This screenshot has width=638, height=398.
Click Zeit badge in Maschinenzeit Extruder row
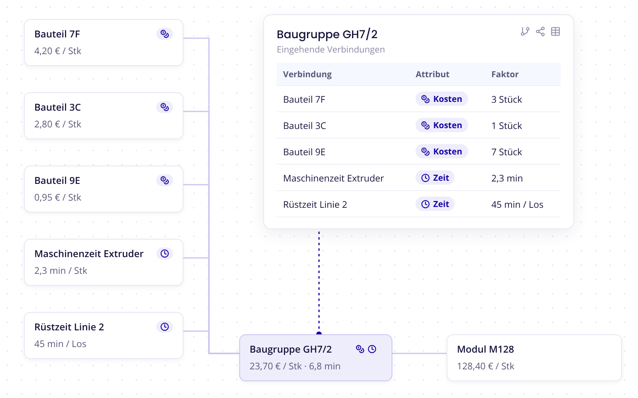pyautogui.click(x=435, y=178)
